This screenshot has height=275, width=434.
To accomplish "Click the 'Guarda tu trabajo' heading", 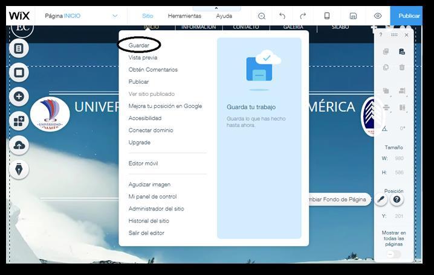I will [251, 107].
